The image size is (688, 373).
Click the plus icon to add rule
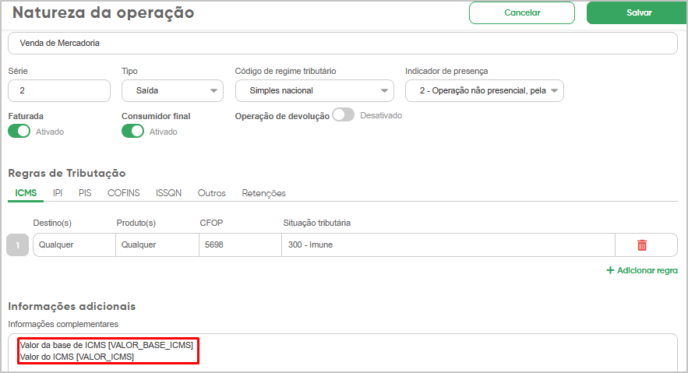[x=610, y=270]
